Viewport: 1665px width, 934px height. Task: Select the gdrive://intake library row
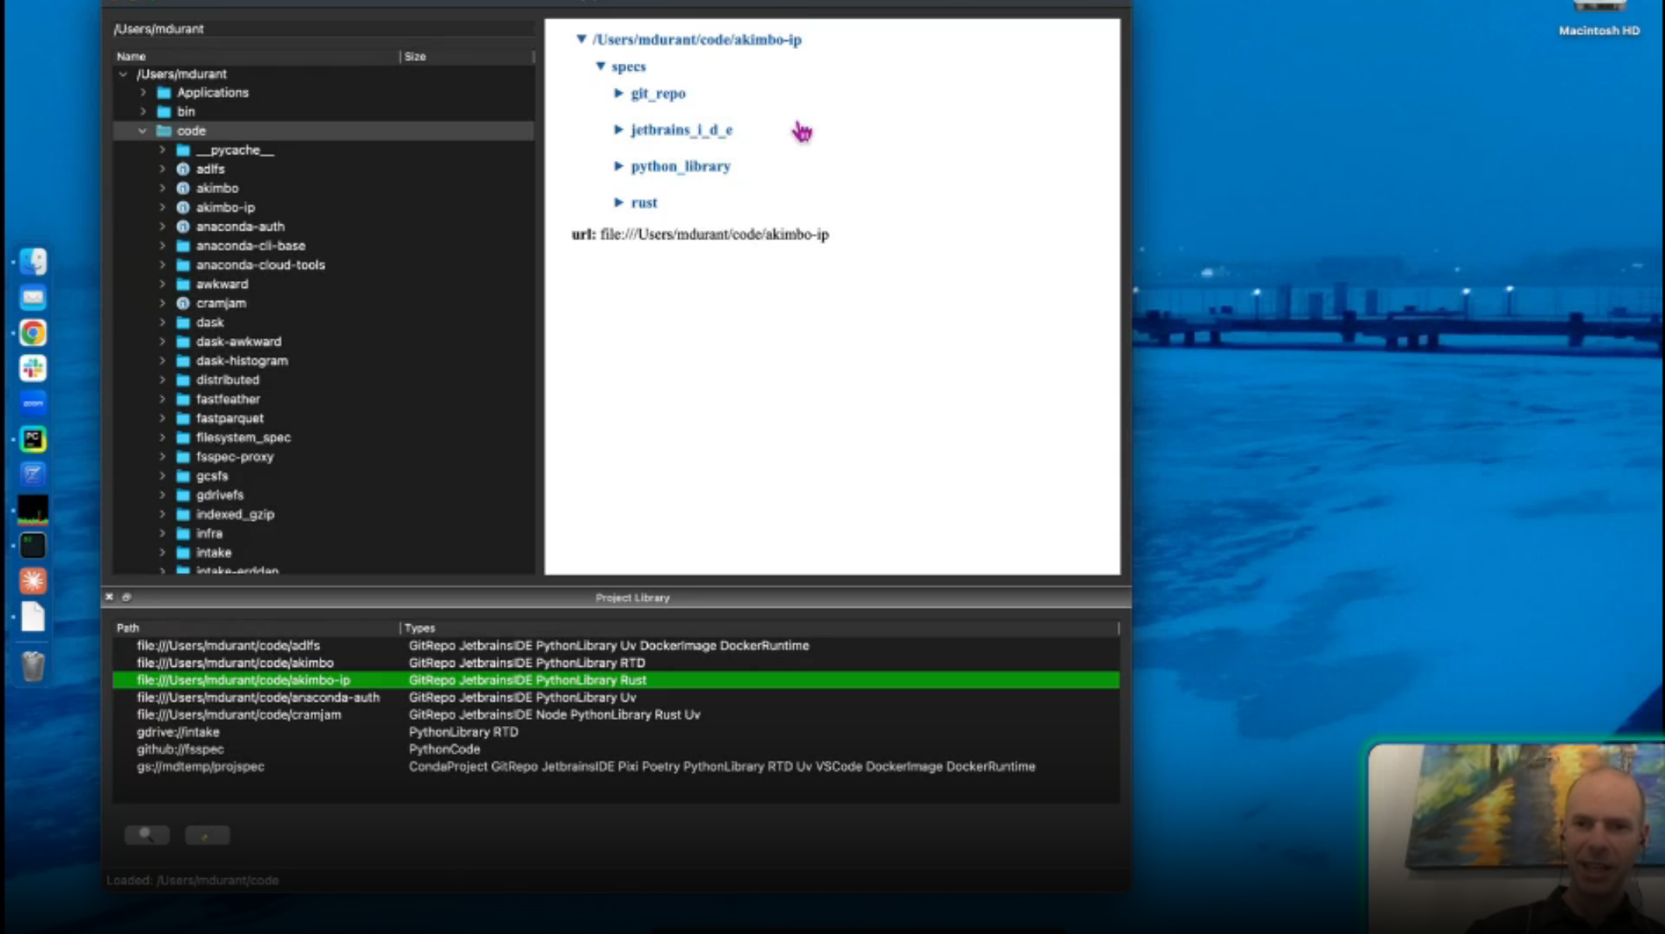[x=179, y=732]
